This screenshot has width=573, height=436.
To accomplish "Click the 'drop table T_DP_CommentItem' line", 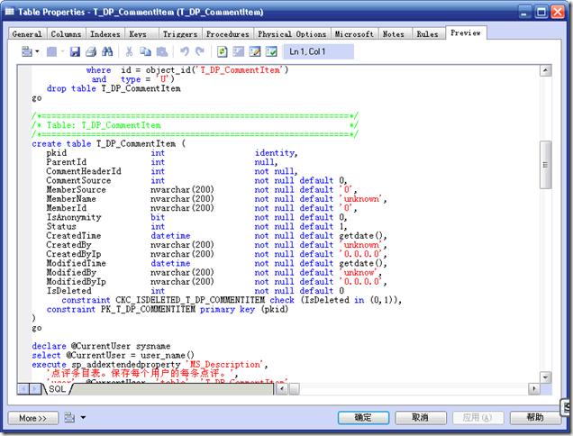I will pyautogui.click(x=114, y=88).
